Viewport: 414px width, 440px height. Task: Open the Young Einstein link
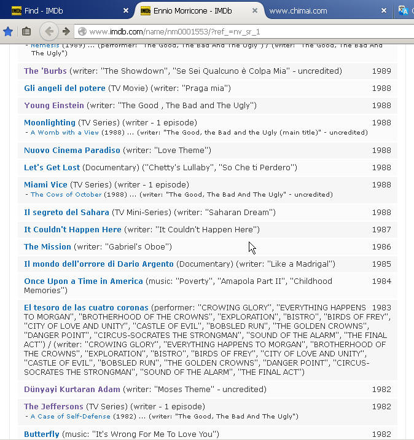point(54,106)
